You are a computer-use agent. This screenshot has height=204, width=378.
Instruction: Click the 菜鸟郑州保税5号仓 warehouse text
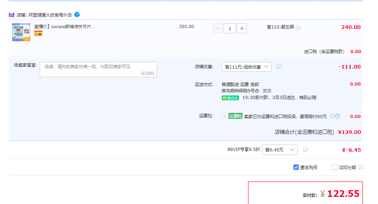tap(240, 91)
